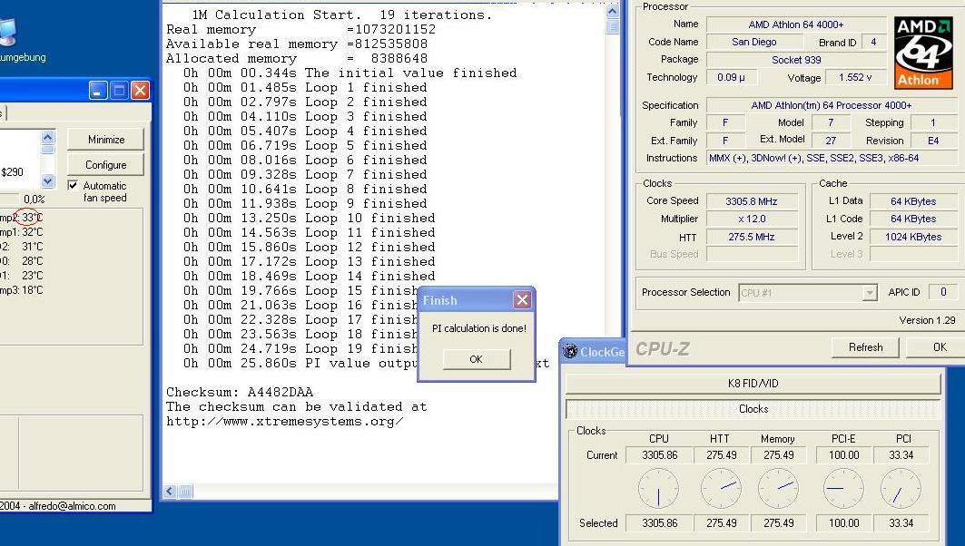This screenshot has width=965, height=546.
Task: Click the 18°C temperature reading in SpeedFan
Action: pos(32,289)
